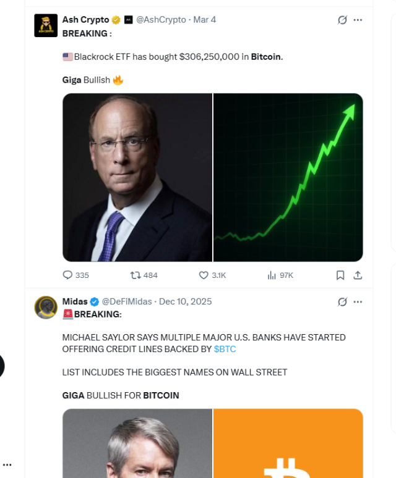The height and width of the screenshot is (478, 396).
Task: View analytics showing 97K views
Action: point(272,275)
